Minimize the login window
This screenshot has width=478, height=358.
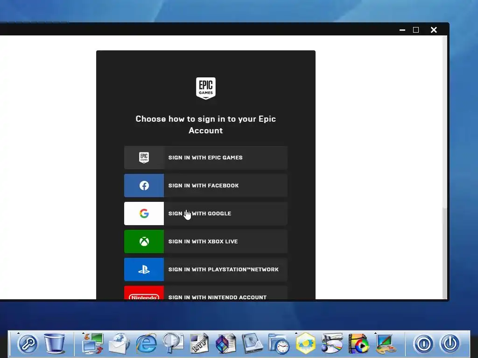pyautogui.click(x=402, y=30)
